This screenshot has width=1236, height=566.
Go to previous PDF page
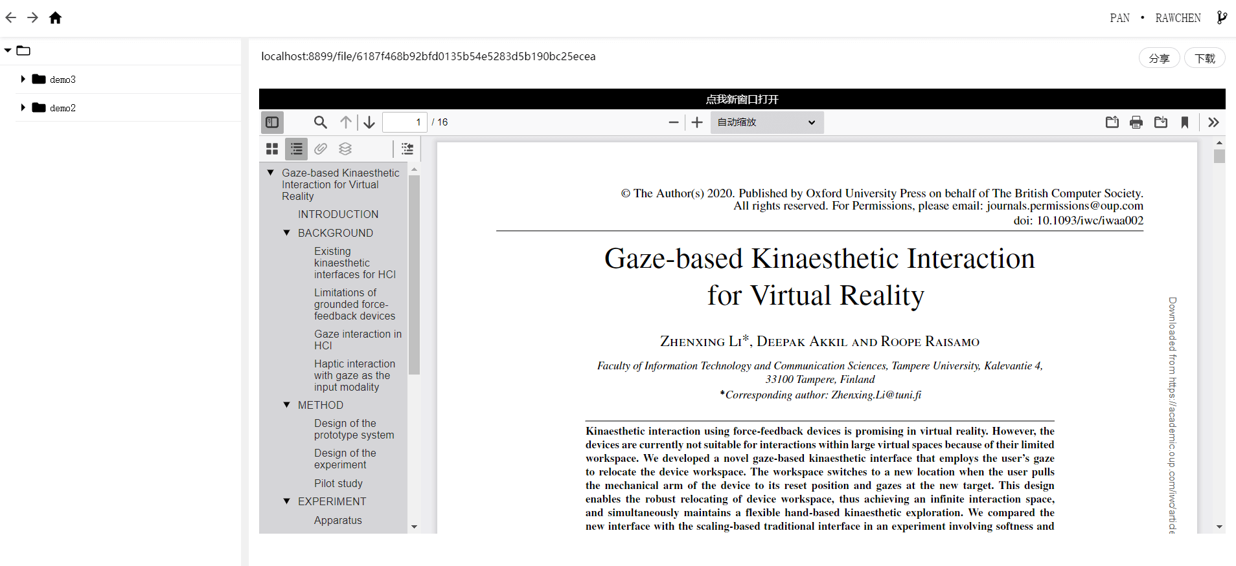click(346, 122)
